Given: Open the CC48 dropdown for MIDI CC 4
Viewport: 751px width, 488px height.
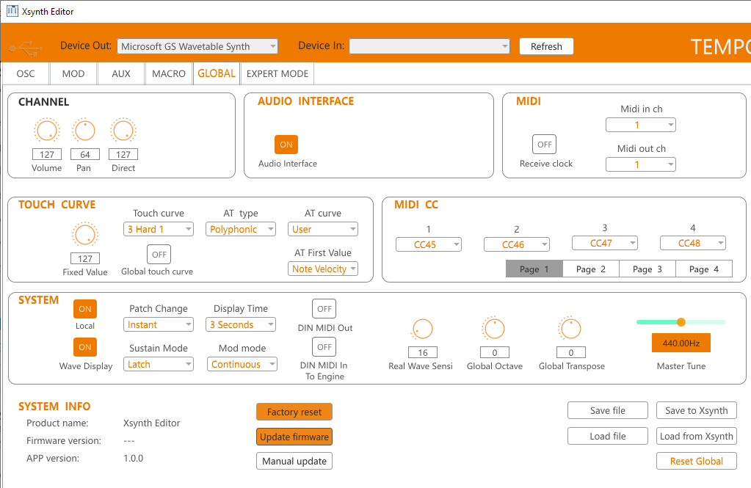Looking at the screenshot, I should [693, 243].
